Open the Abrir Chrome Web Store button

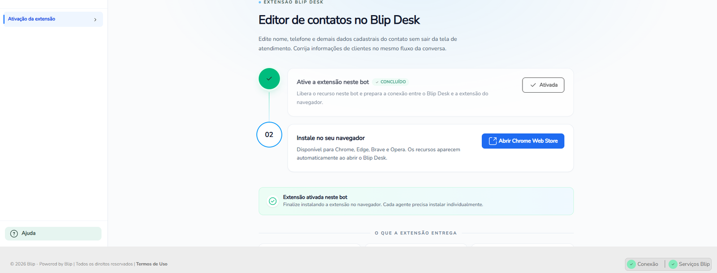pyautogui.click(x=523, y=141)
